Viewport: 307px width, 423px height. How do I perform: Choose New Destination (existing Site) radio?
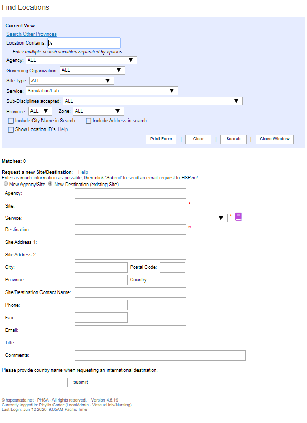(x=50, y=183)
